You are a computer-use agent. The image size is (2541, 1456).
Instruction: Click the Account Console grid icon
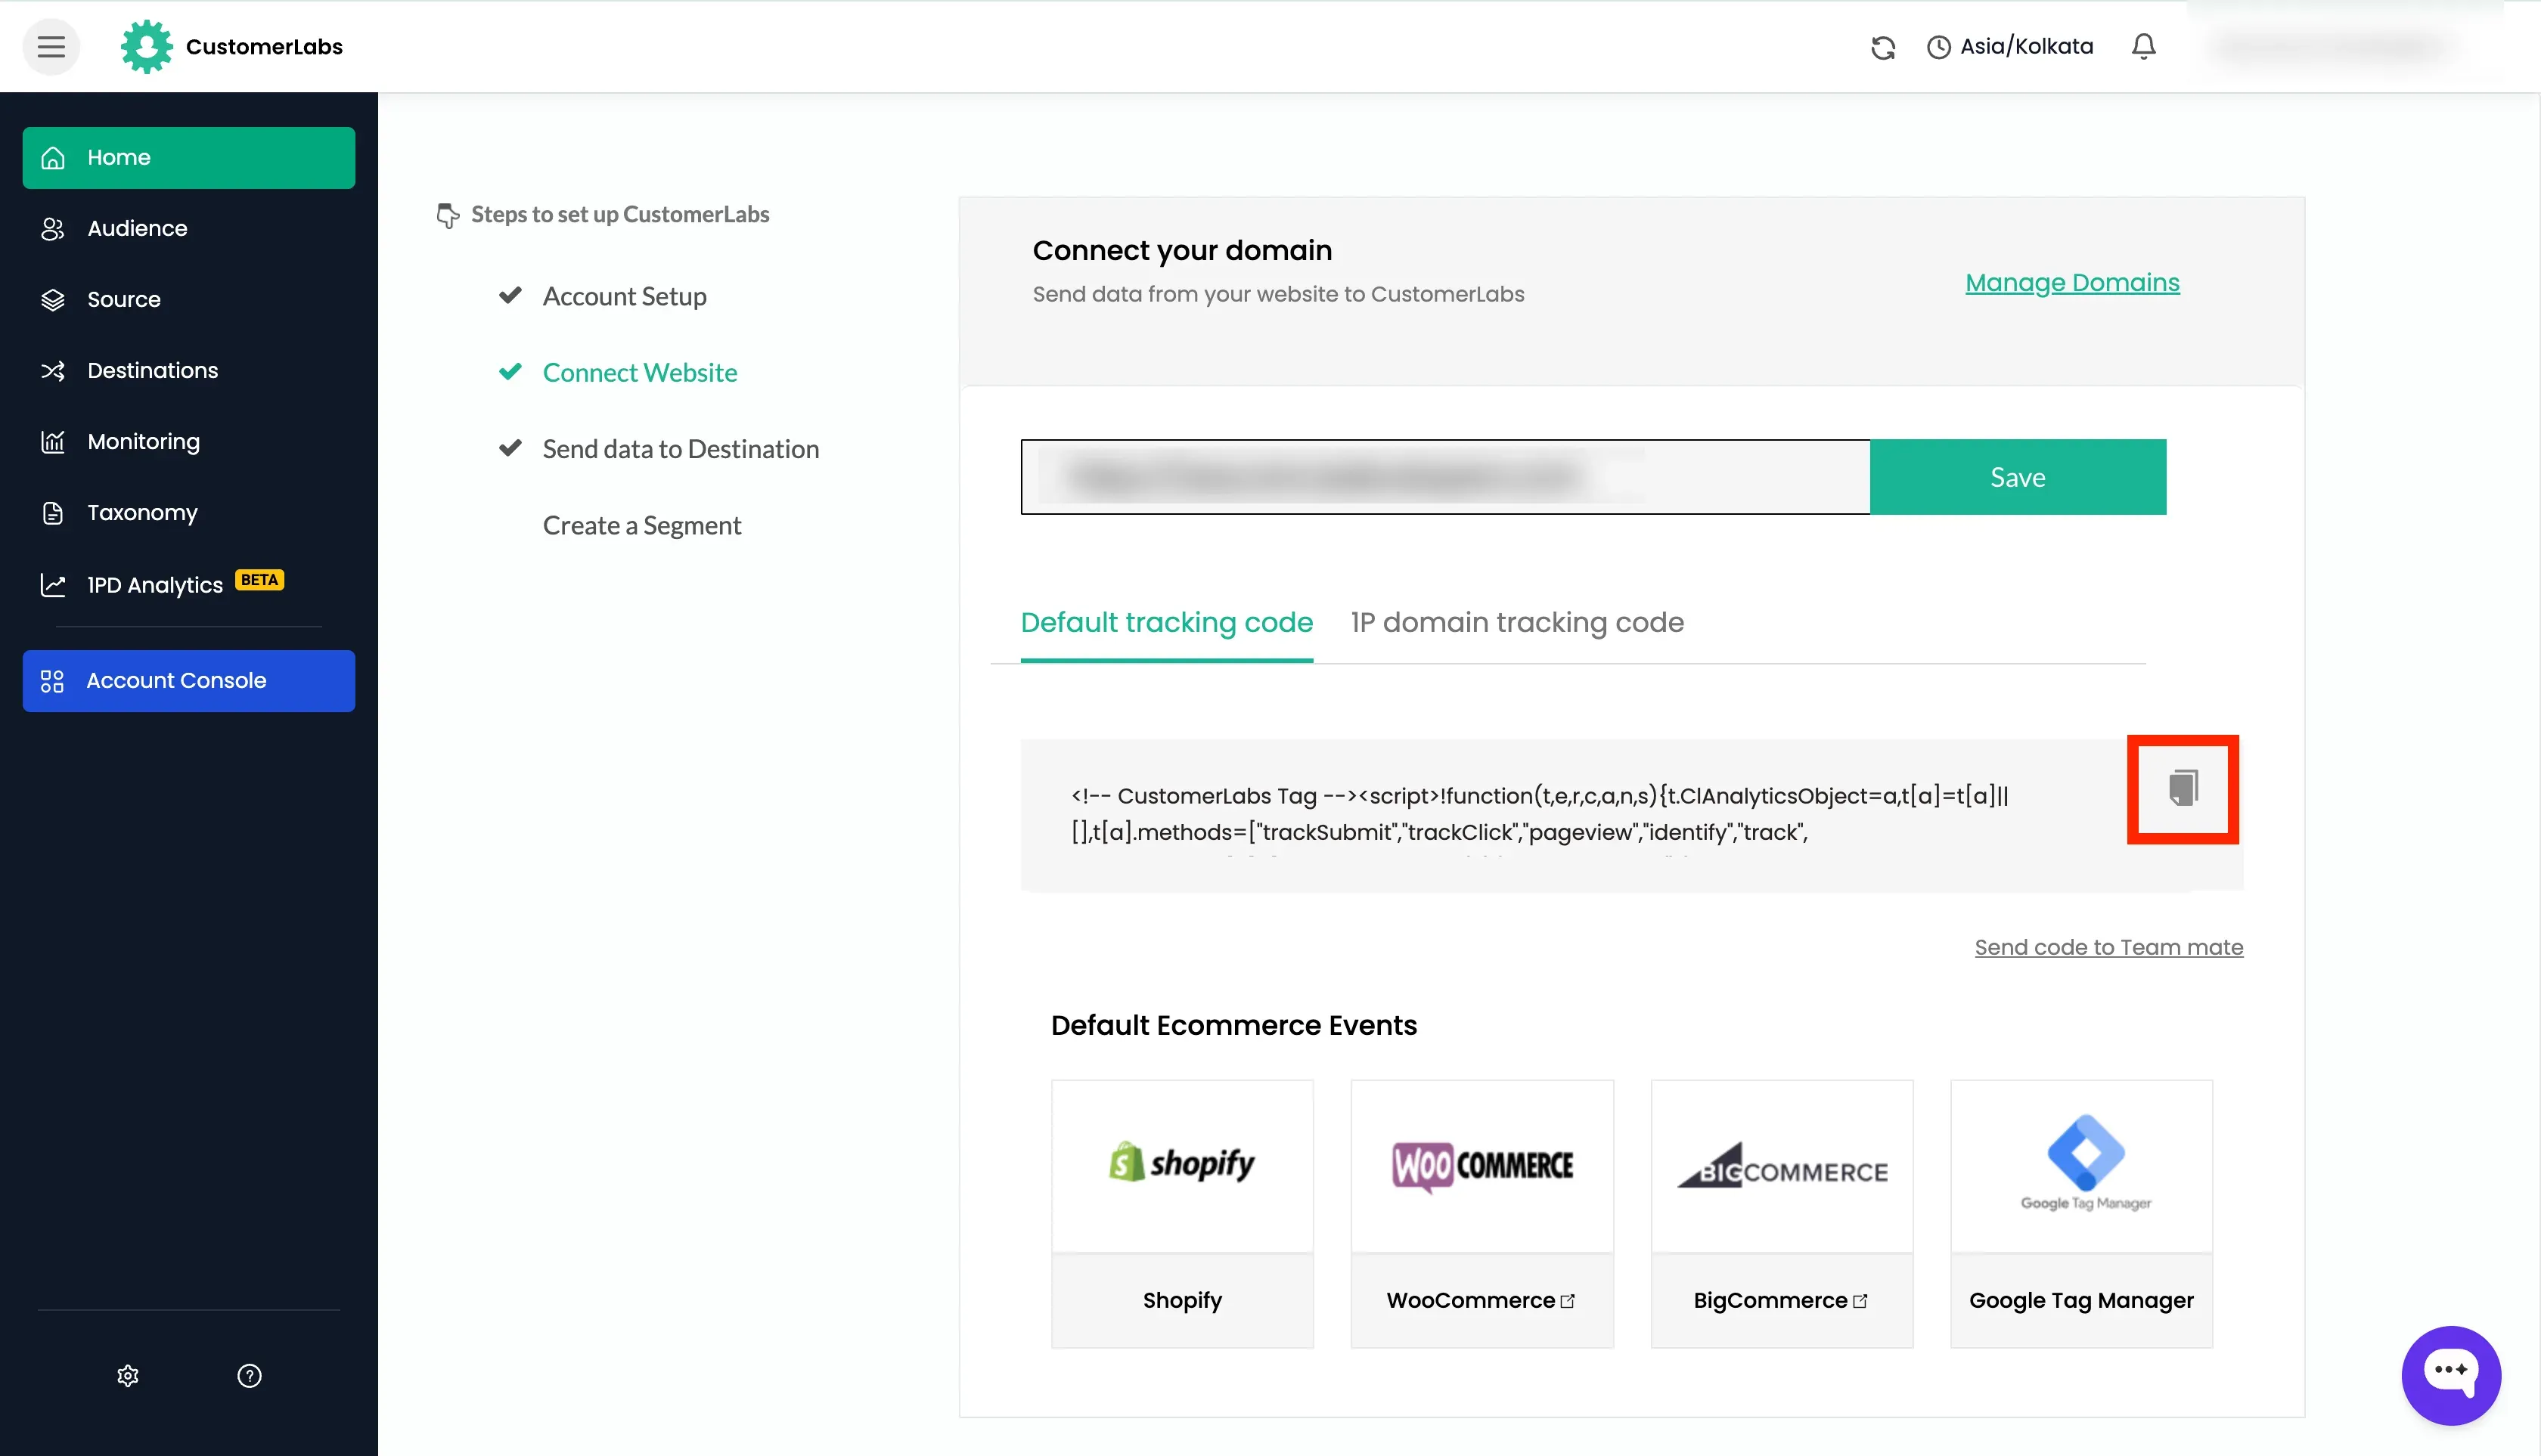pyautogui.click(x=52, y=680)
